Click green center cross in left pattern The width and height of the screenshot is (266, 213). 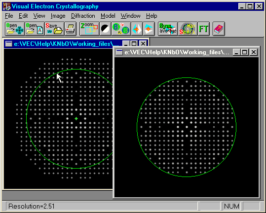[x=76, y=119]
